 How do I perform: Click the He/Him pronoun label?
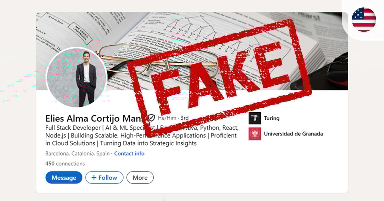[167, 118]
